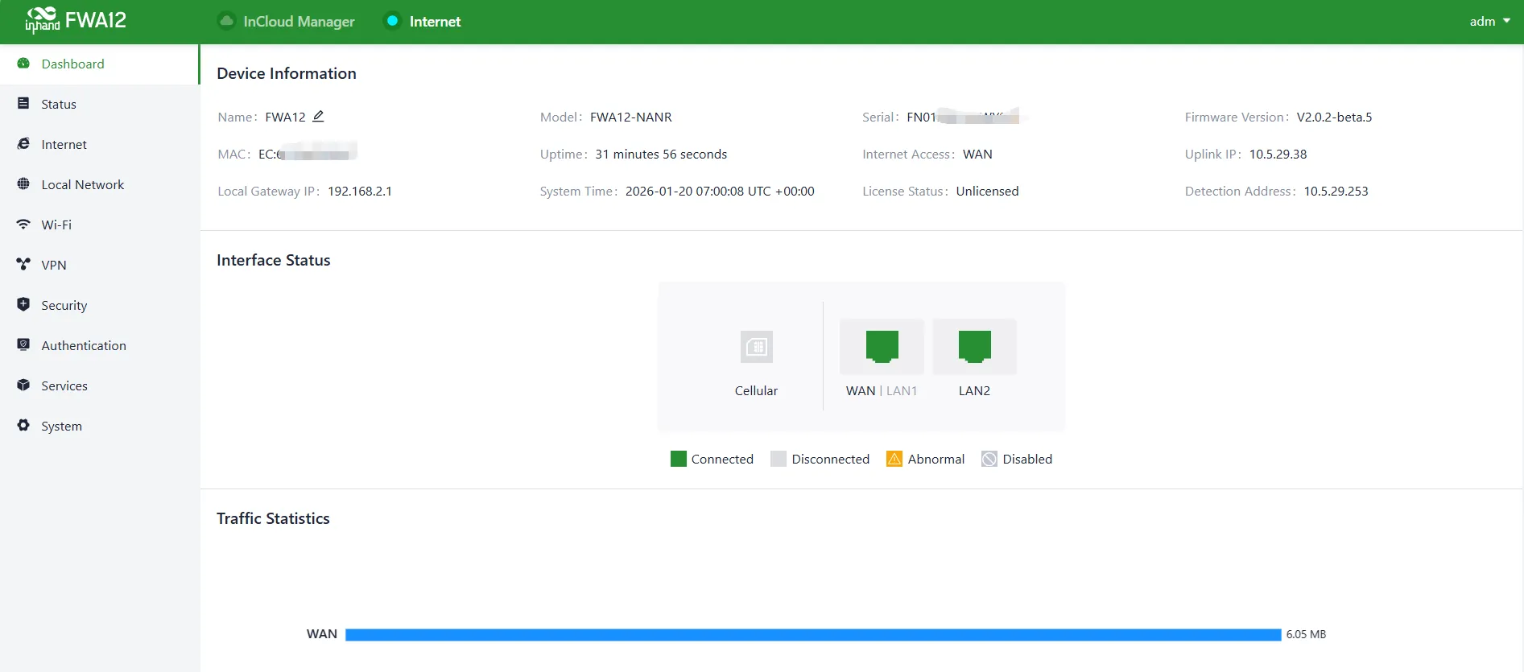The height and width of the screenshot is (672, 1524).
Task: Click the InHand FWA12 logo
Action: pyautogui.click(x=76, y=20)
